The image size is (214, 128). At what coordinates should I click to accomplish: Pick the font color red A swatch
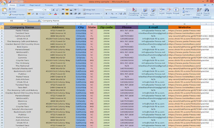(x=55, y=14)
